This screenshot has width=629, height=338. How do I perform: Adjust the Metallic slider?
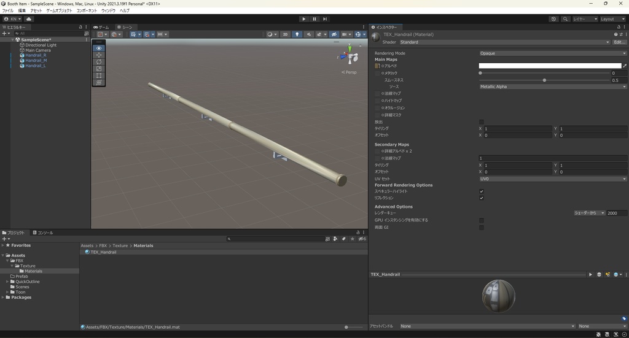pos(545,73)
